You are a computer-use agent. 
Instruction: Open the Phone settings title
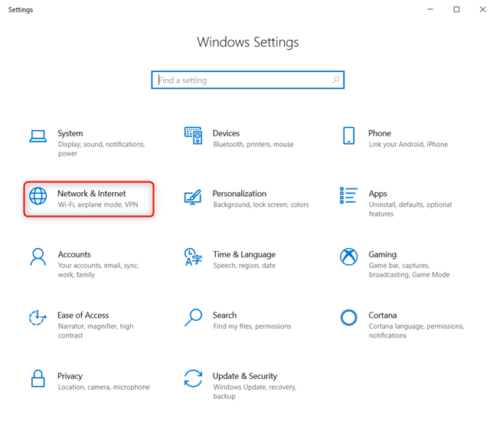[380, 133]
